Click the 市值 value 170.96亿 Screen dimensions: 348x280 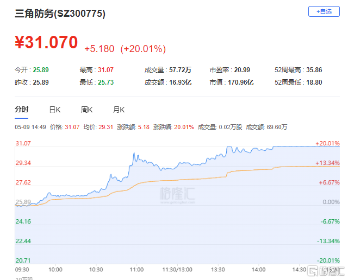tap(240, 82)
